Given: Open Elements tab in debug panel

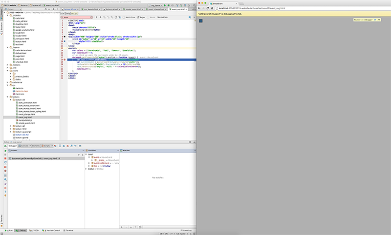Looking at the screenshot, I should coord(36,146).
